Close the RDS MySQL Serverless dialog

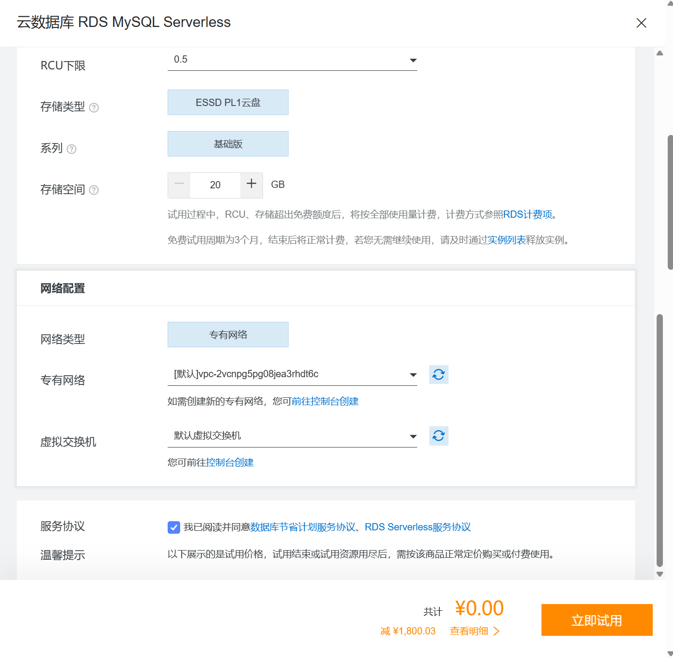click(642, 23)
